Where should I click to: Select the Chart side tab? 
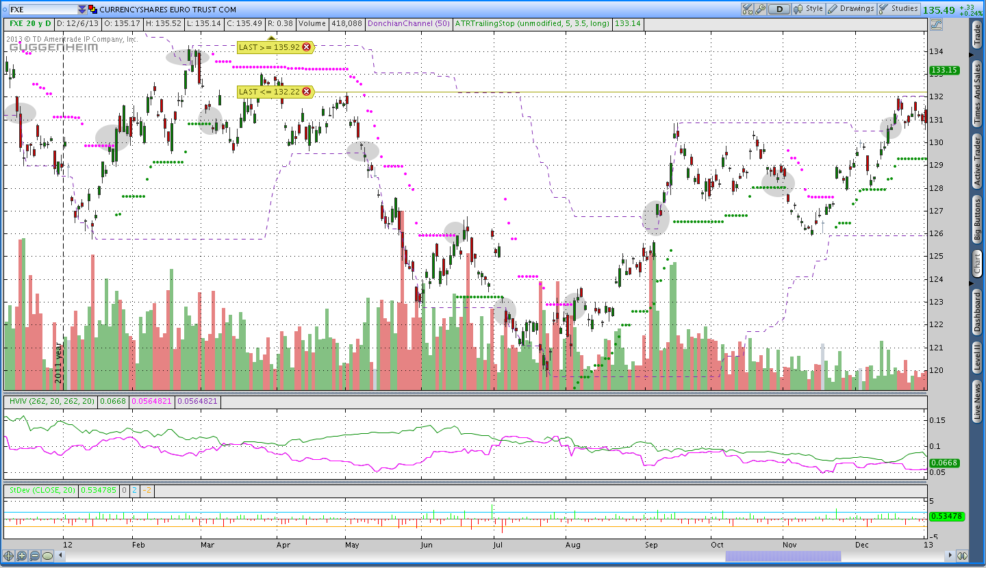coord(977,263)
